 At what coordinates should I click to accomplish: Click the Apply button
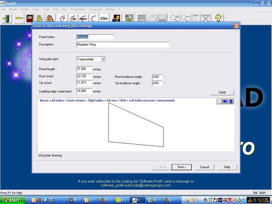point(222,92)
